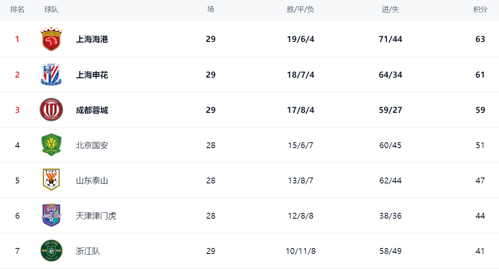
Task: Select the 北京国安 team name
Action: [x=92, y=146]
